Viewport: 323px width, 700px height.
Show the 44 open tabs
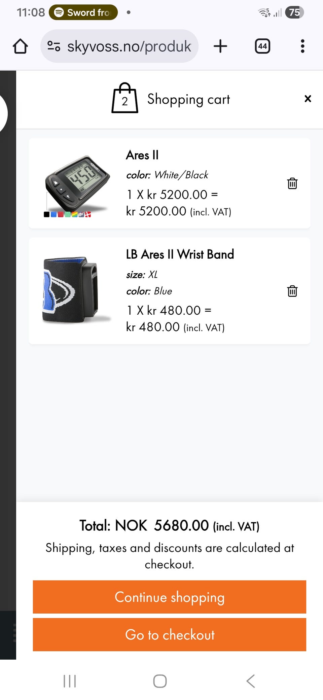tap(262, 46)
